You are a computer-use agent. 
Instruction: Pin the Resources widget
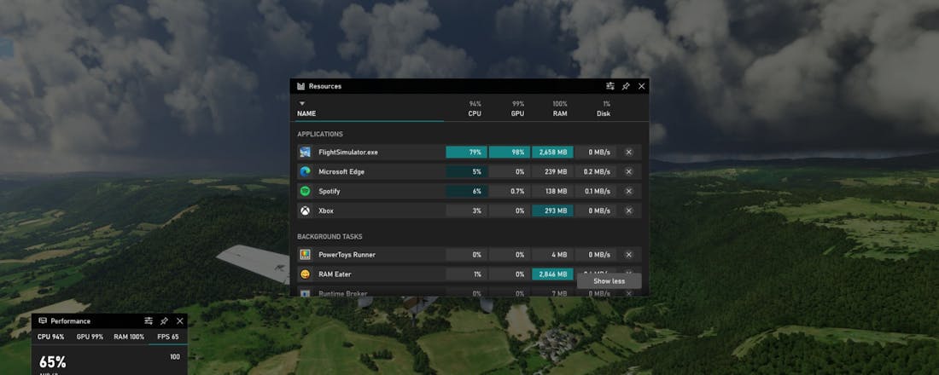tap(626, 86)
